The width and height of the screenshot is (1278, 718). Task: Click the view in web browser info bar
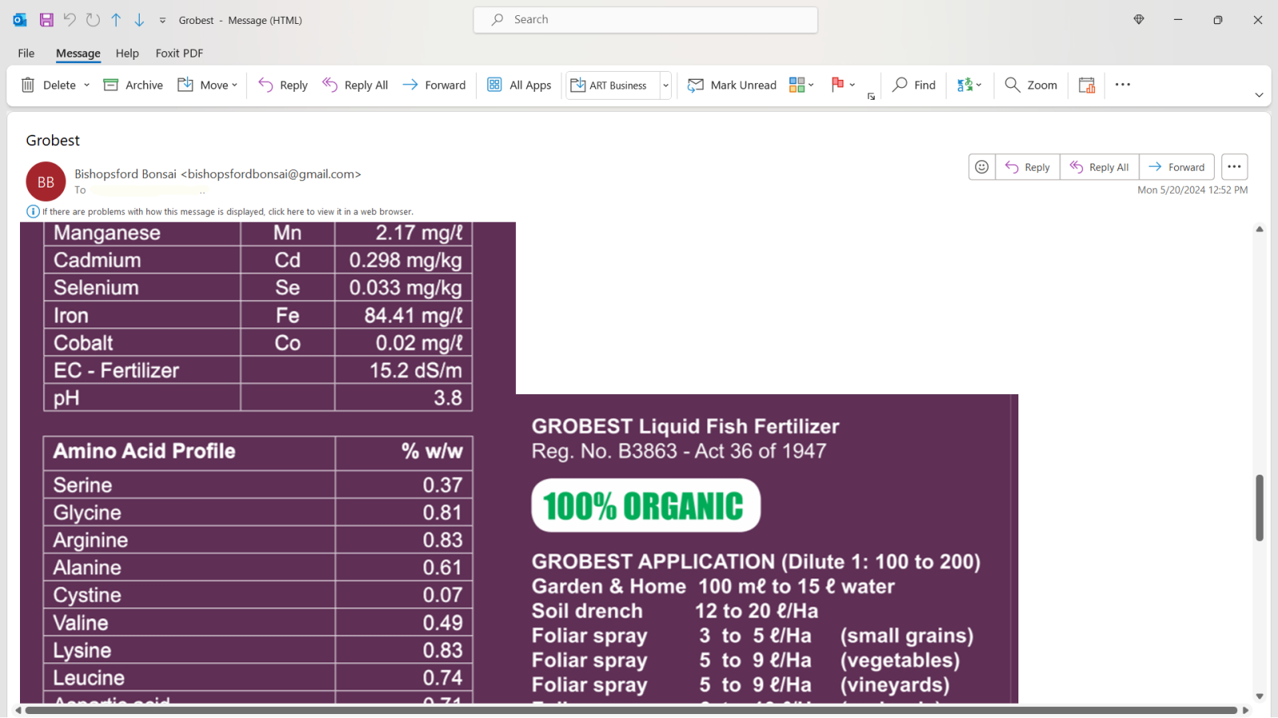pos(228,211)
